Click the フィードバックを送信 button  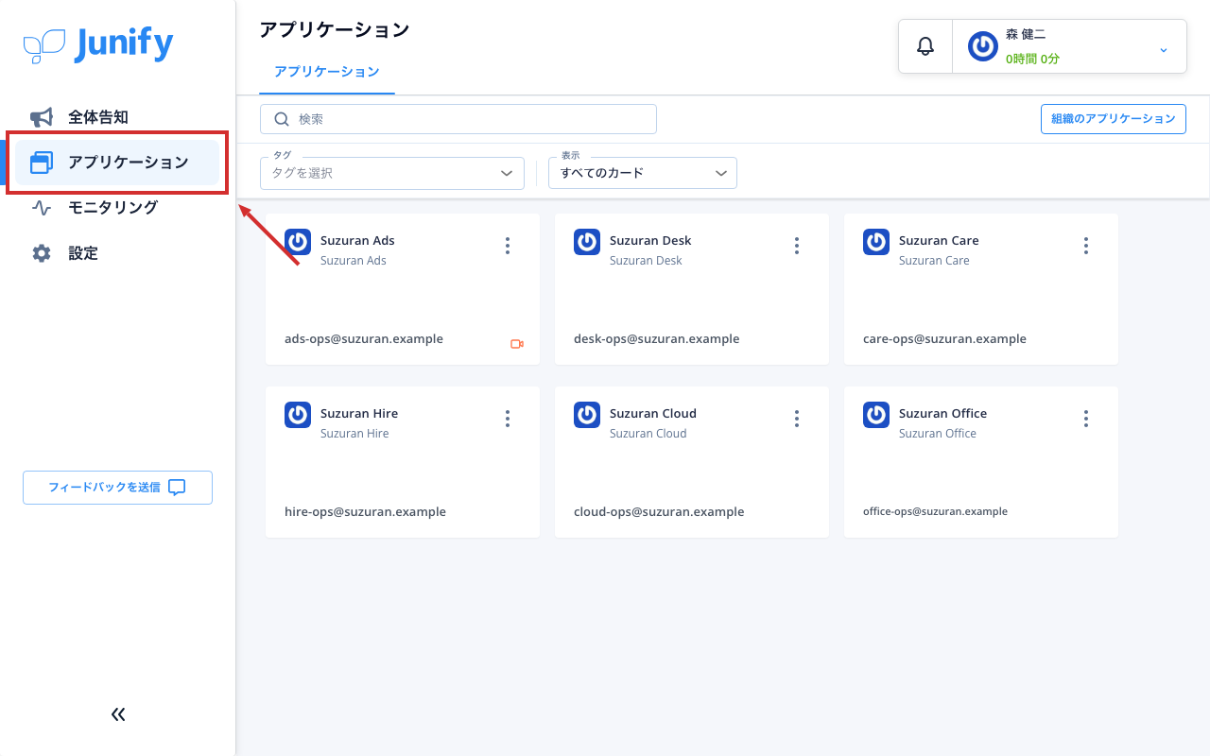117,488
